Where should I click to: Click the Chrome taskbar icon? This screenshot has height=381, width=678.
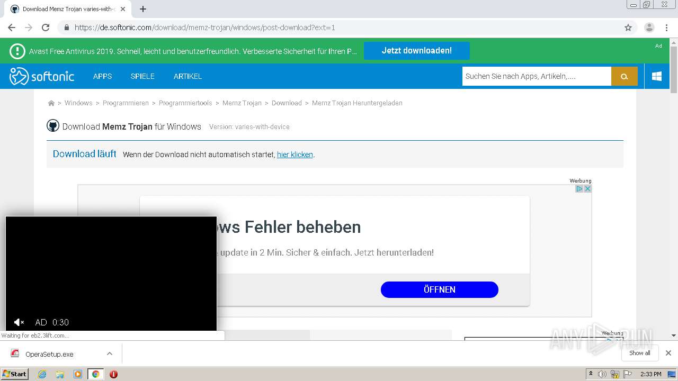[x=95, y=374]
